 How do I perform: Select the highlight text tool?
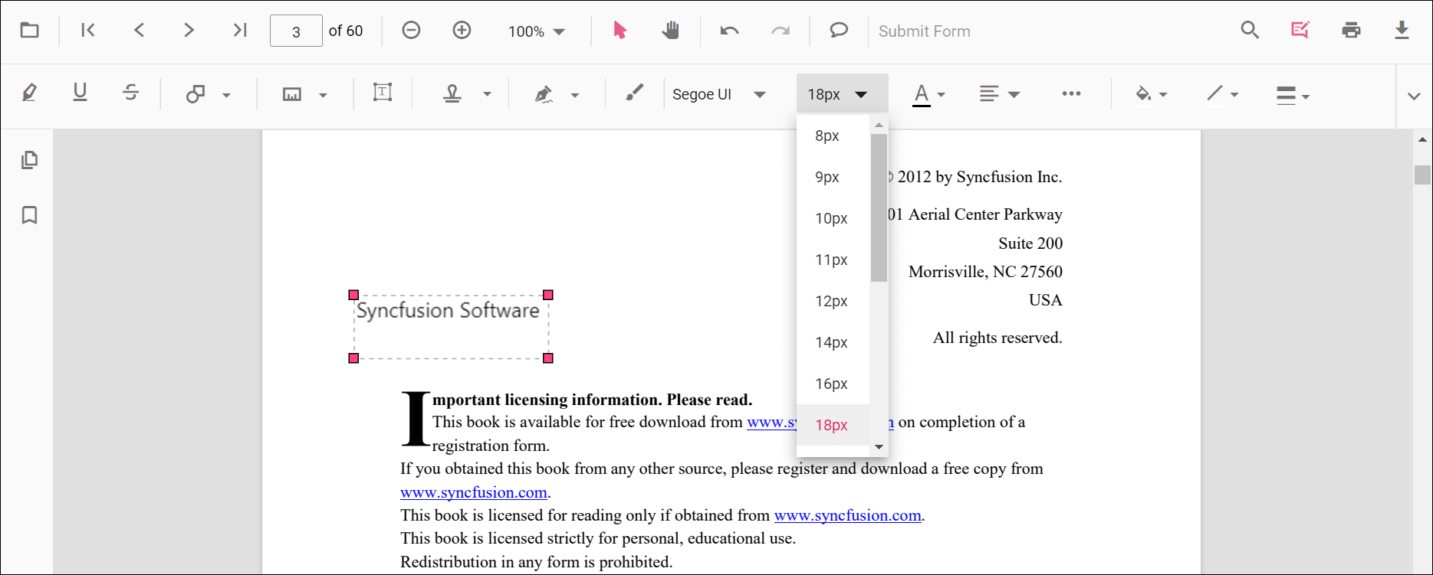29,93
